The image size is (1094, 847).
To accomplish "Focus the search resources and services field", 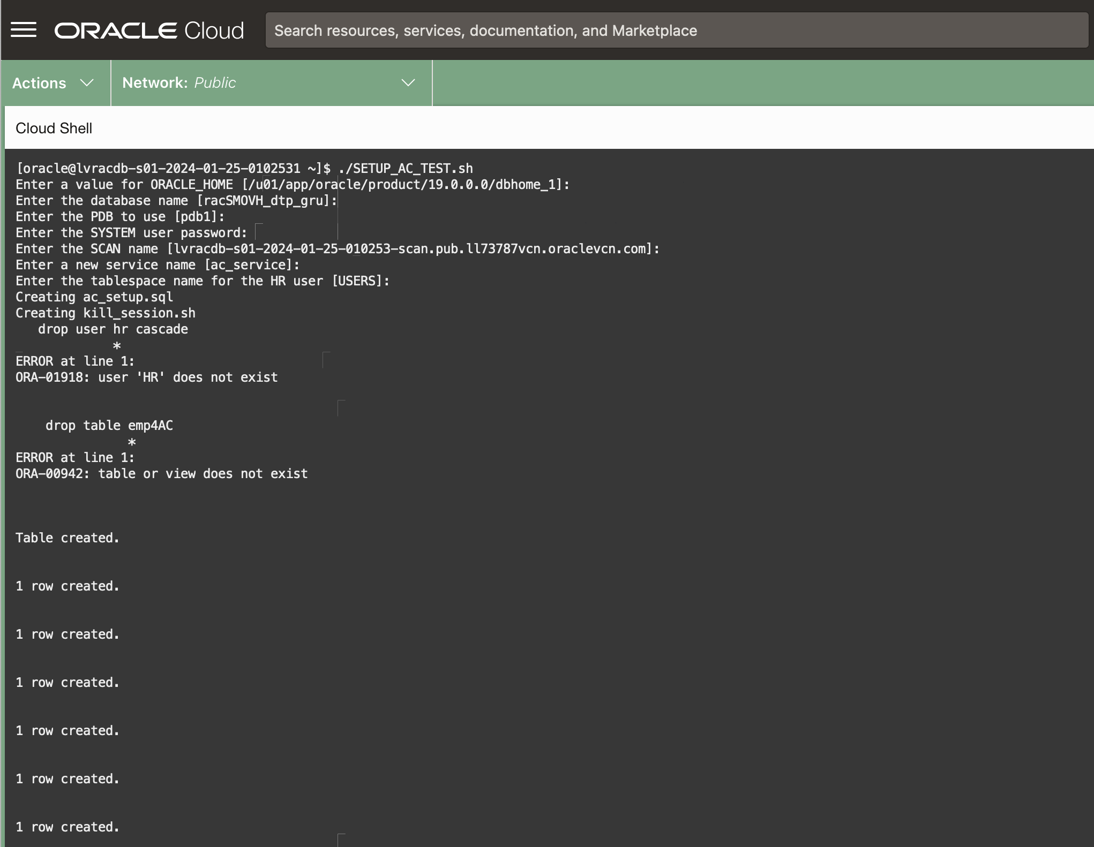I will [x=676, y=31].
